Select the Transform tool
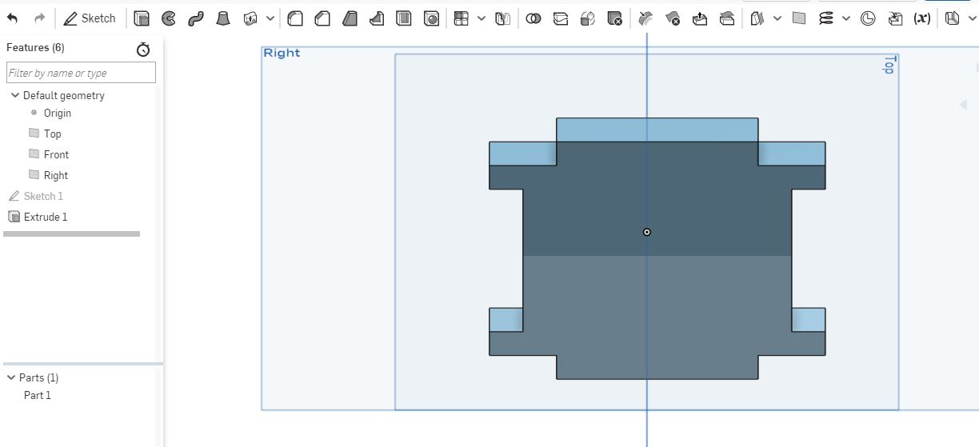This screenshot has width=979, height=447. (x=588, y=18)
